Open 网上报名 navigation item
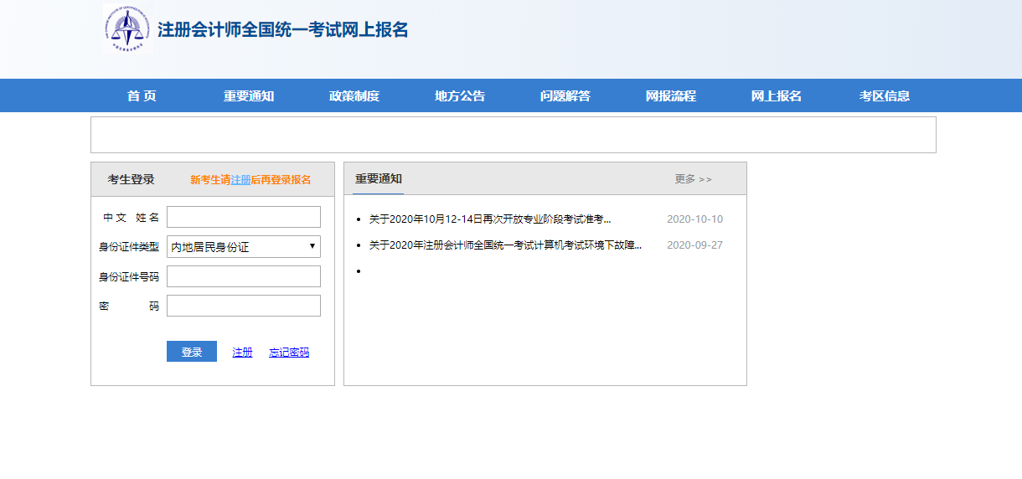 coord(777,96)
